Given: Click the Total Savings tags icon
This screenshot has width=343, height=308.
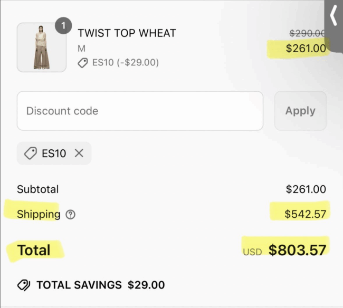Looking at the screenshot, I should 24,285.
